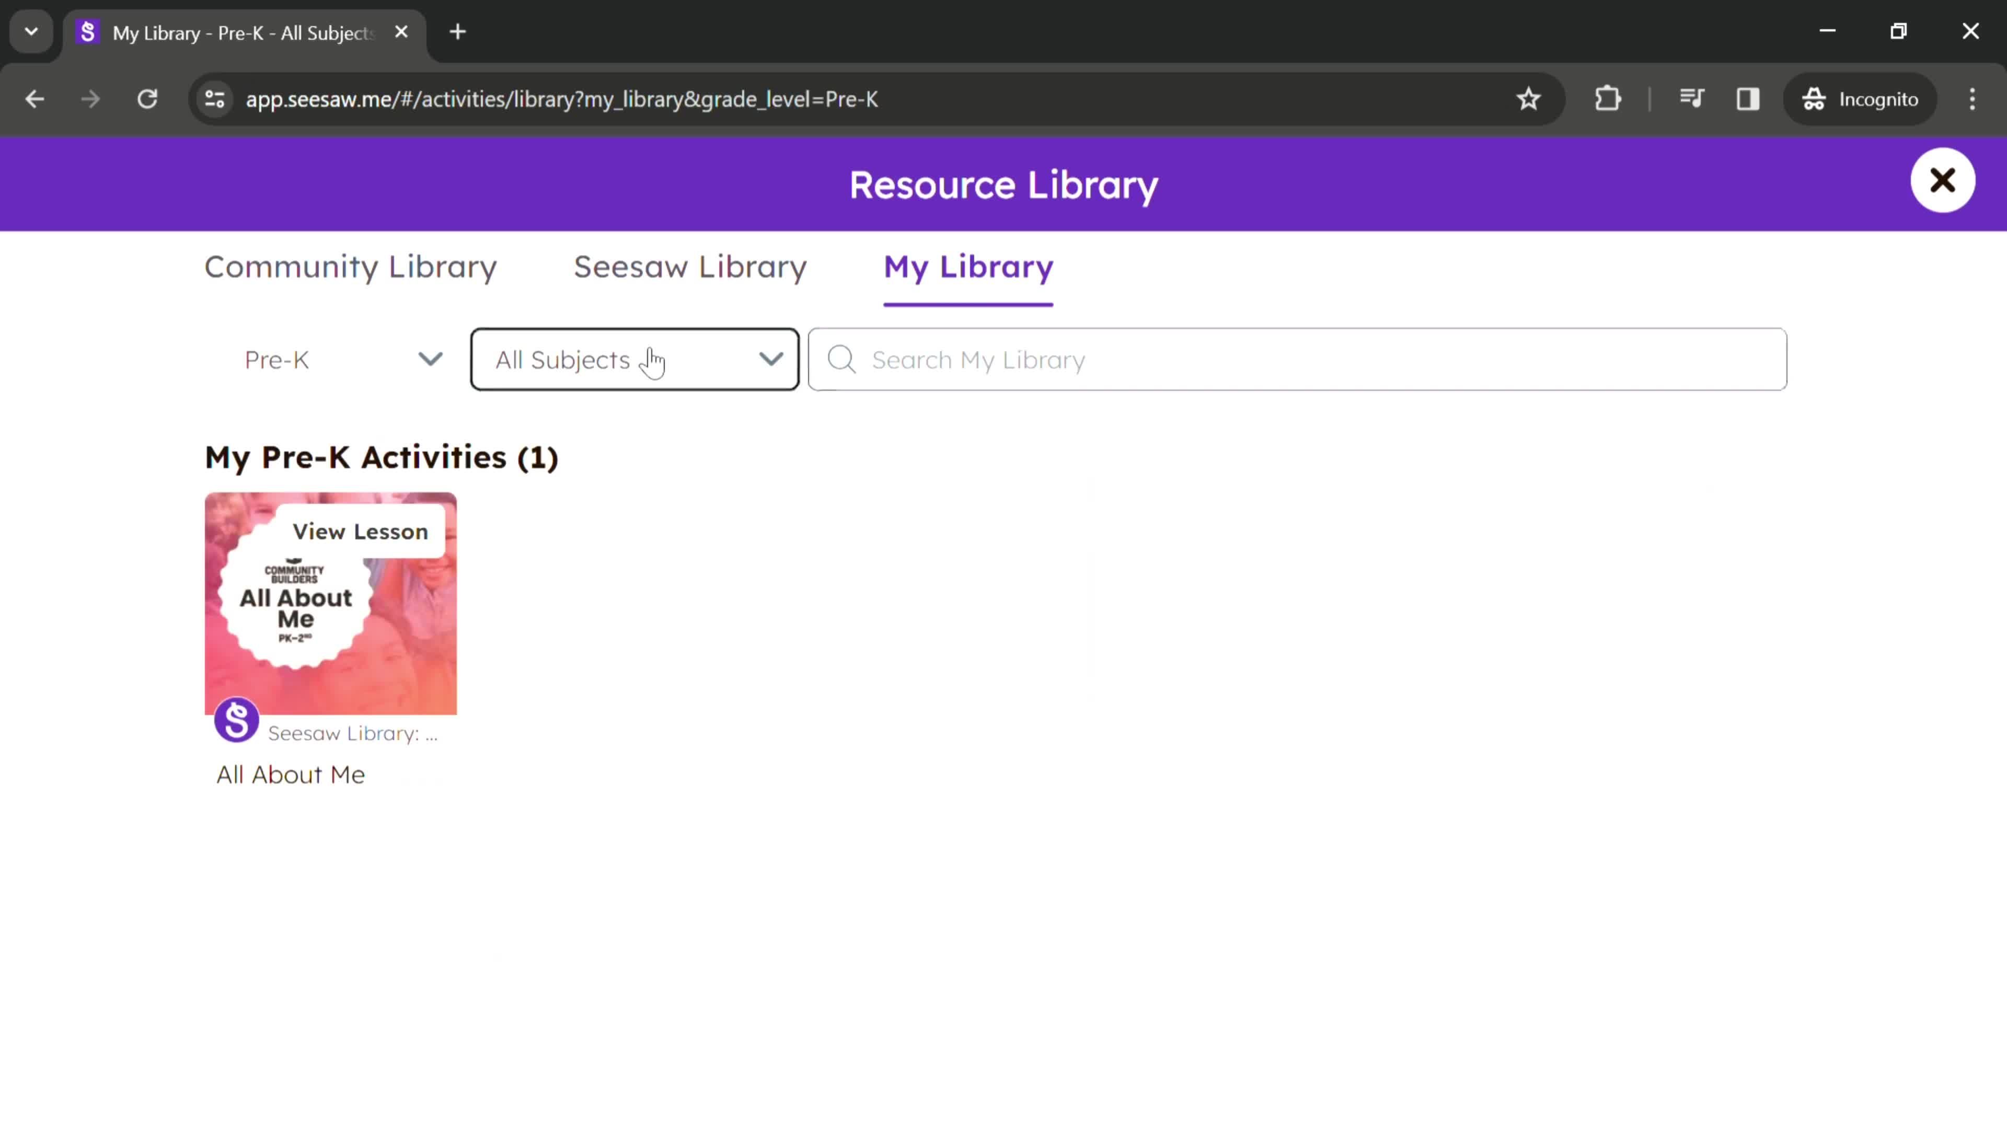Image resolution: width=2007 pixels, height=1129 pixels.
Task: Open the All Subjects dropdown
Action: click(x=635, y=360)
